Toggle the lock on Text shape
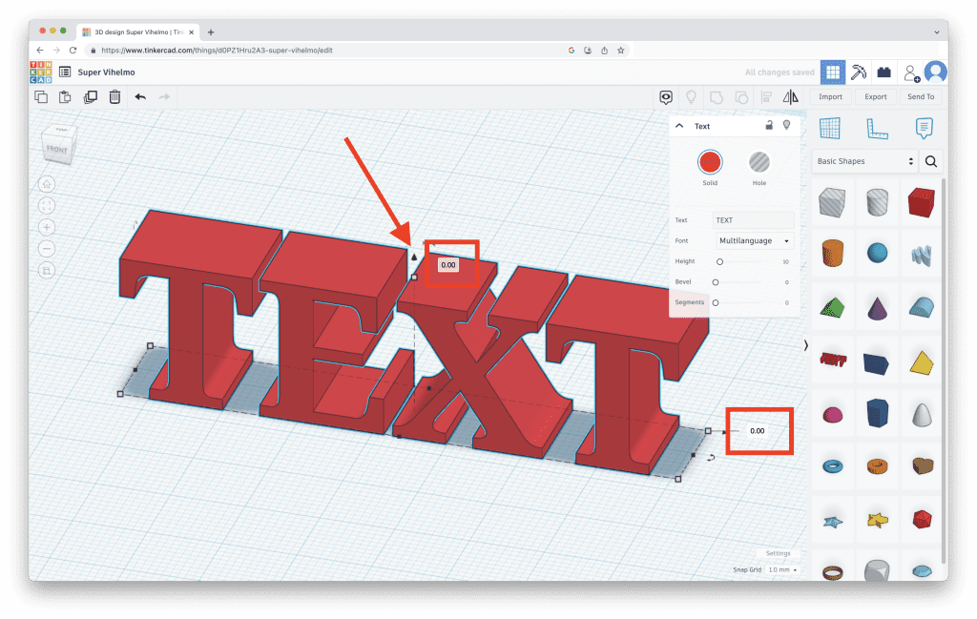 tap(769, 125)
